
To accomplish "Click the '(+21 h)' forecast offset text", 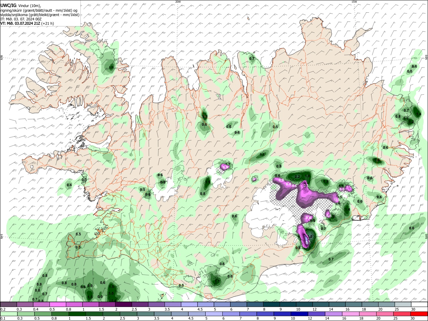I will 48,23.
